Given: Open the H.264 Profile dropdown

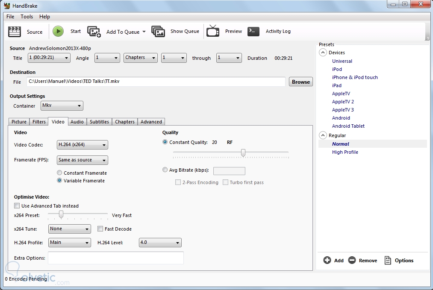Looking at the screenshot, I should point(70,243).
